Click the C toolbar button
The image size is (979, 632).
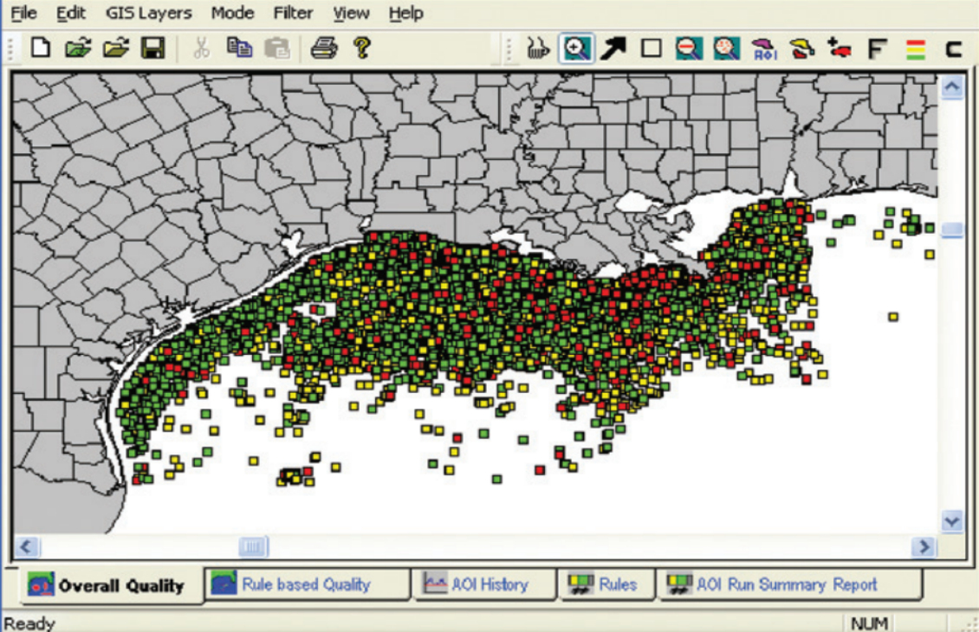(x=953, y=48)
